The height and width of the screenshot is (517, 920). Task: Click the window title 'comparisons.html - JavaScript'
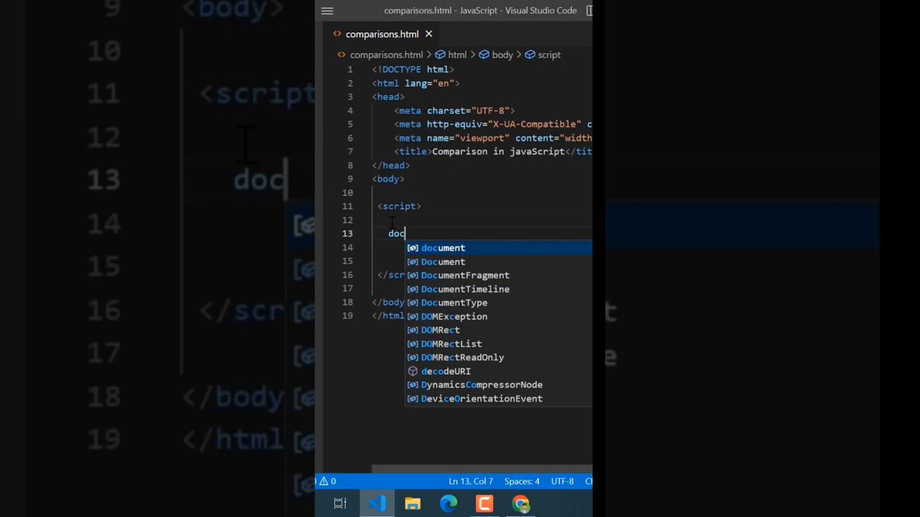[480, 11]
